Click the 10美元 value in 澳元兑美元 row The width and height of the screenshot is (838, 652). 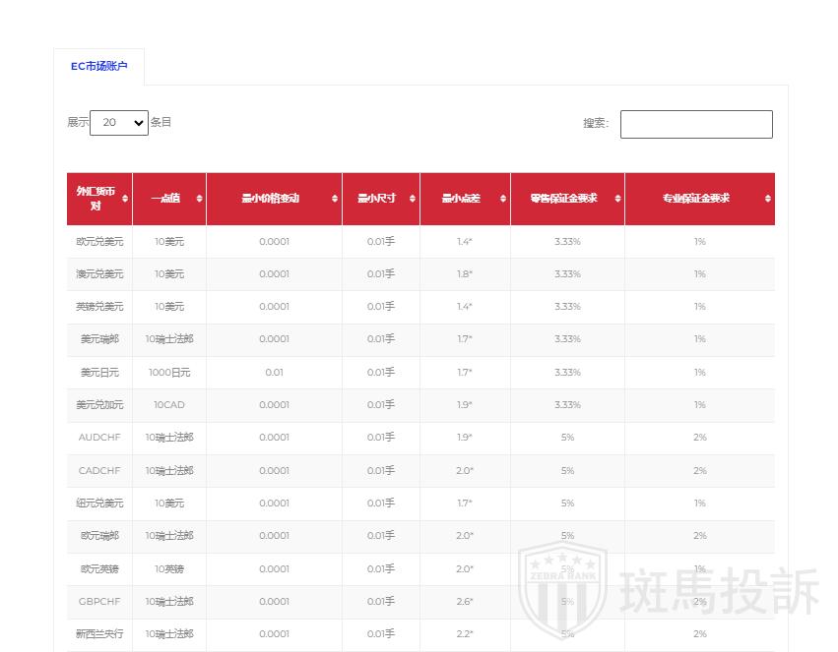point(169,274)
